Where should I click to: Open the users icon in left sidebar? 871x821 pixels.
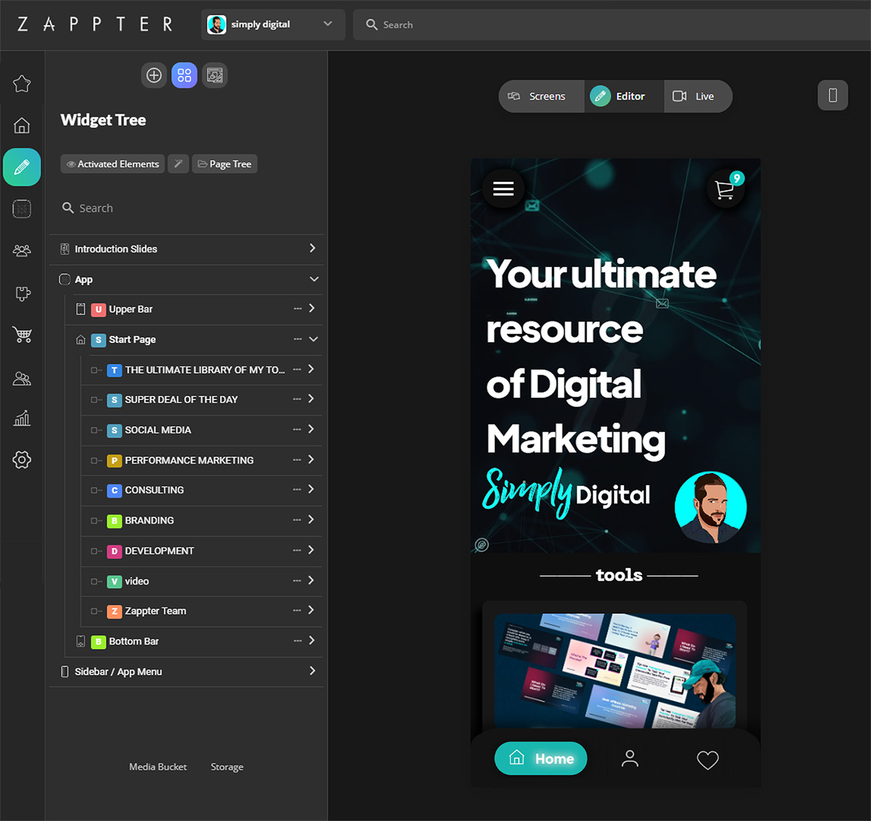coord(22,378)
